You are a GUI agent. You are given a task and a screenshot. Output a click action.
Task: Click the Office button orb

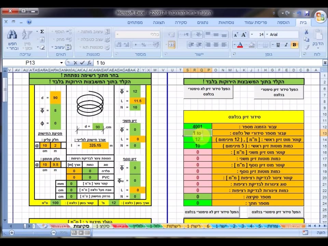point(320,16)
